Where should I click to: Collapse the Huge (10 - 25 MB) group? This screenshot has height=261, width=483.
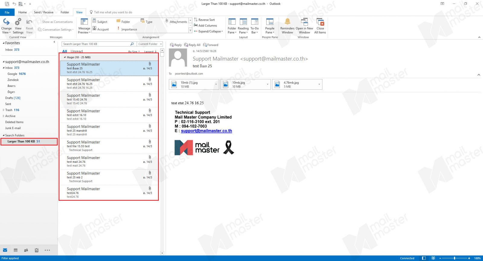pos(65,57)
